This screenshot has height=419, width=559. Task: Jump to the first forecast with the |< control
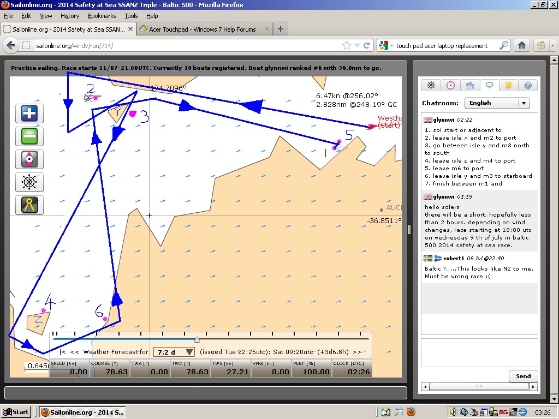click(63, 352)
